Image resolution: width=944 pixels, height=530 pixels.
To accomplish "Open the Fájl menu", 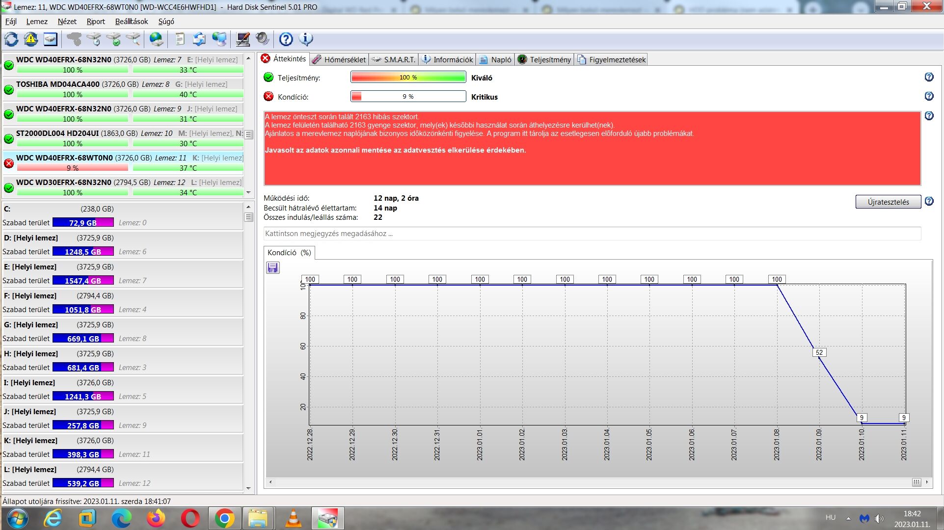I will (11, 22).
